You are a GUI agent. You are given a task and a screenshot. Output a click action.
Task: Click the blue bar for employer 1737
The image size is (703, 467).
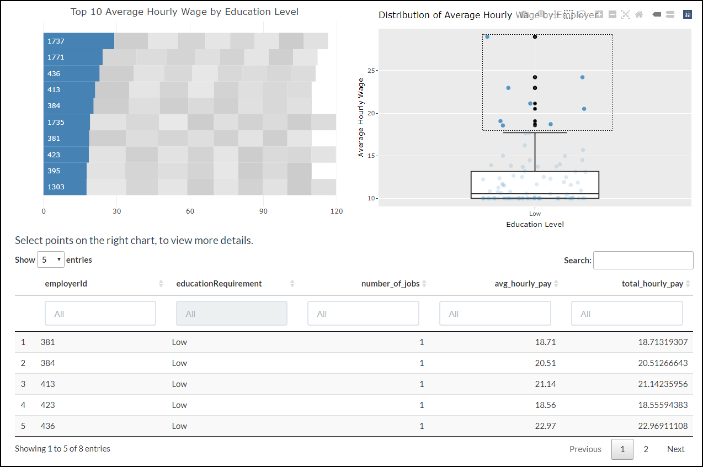point(79,41)
